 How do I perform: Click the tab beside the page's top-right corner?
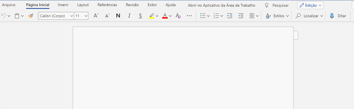(296, 35)
